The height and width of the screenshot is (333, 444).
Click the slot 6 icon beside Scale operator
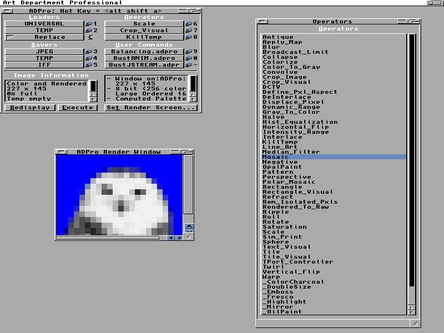tap(189, 24)
